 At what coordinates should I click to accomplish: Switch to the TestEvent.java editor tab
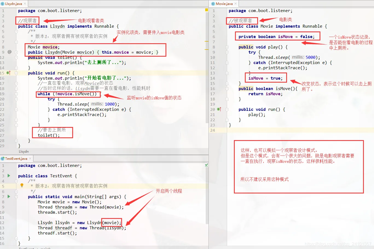click(16, 158)
